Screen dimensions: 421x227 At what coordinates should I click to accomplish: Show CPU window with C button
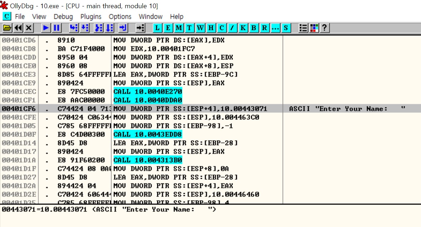222,28
